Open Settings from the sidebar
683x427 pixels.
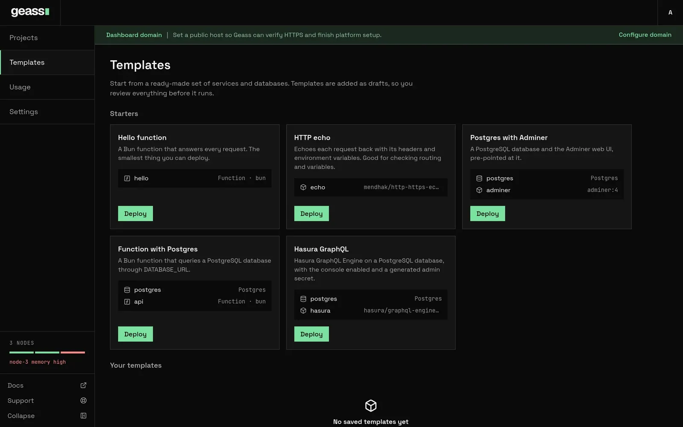pyautogui.click(x=47, y=112)
